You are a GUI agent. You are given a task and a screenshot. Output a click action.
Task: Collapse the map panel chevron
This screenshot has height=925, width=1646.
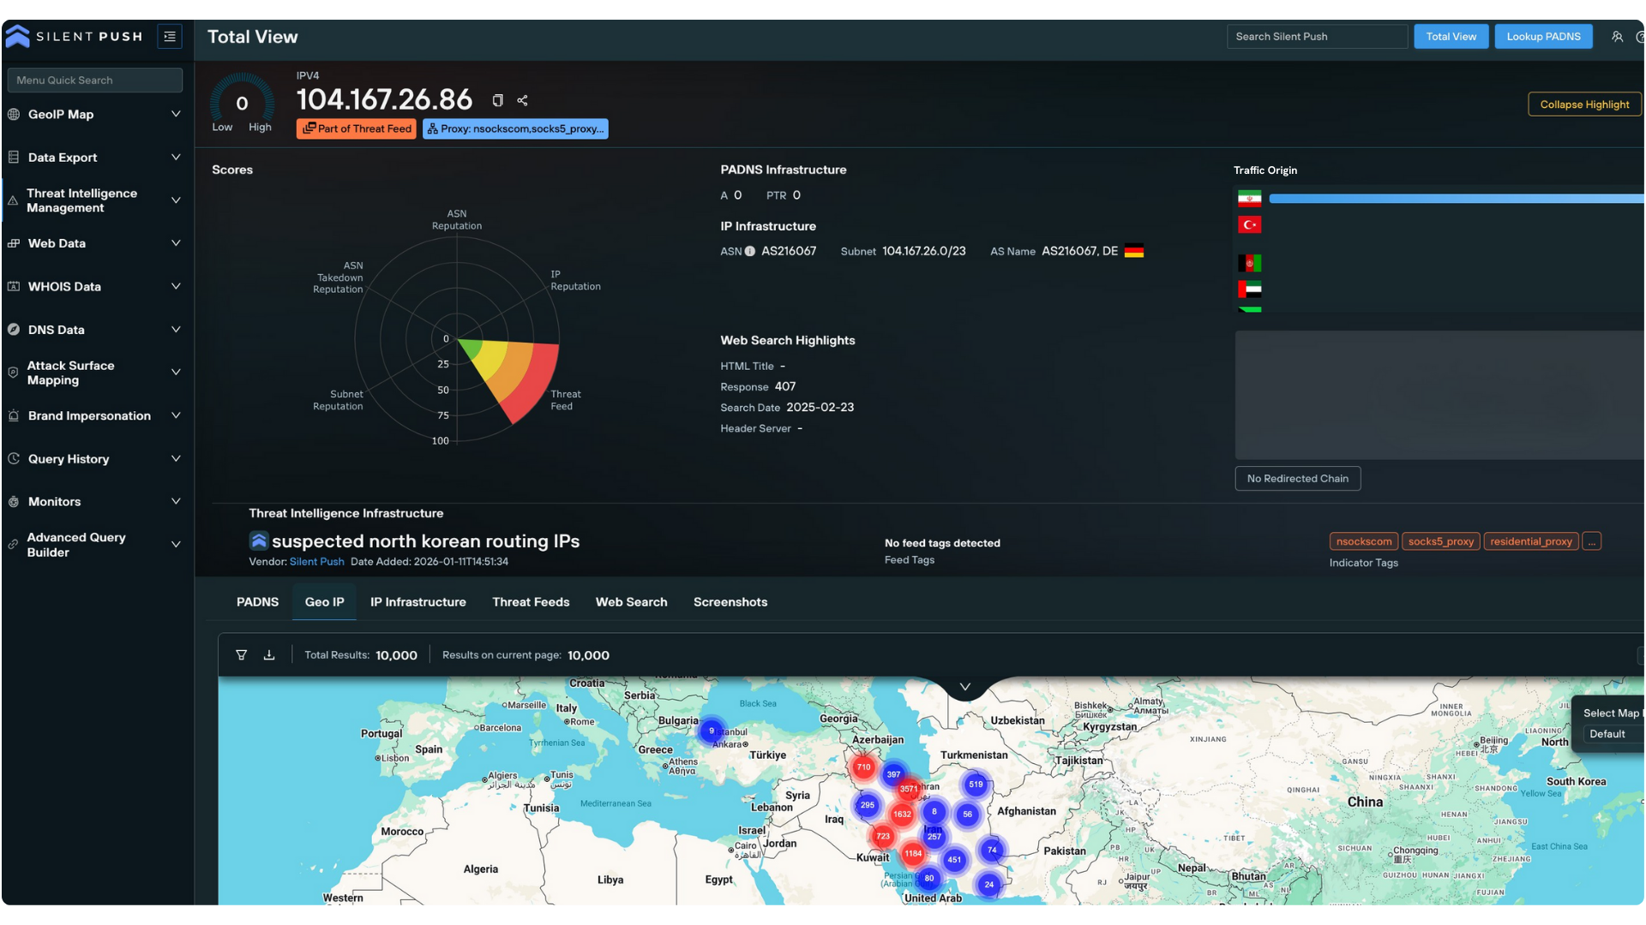pyautogui.click(x=964, y=687)
